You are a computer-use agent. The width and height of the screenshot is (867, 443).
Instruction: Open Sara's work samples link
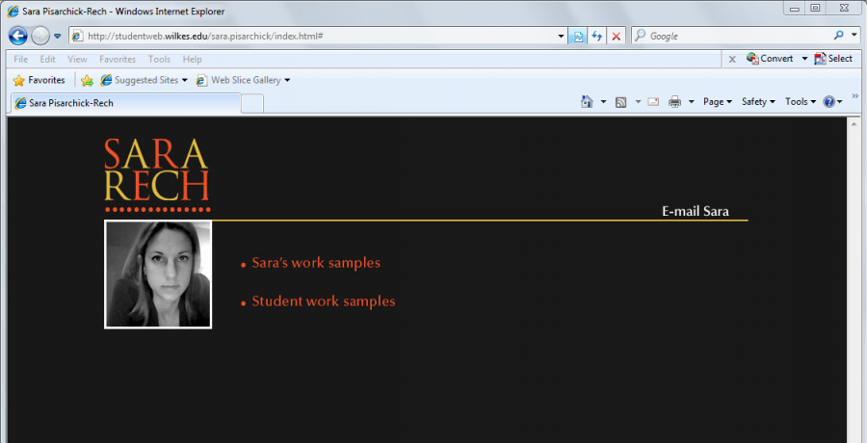click(x=316, y=263)
